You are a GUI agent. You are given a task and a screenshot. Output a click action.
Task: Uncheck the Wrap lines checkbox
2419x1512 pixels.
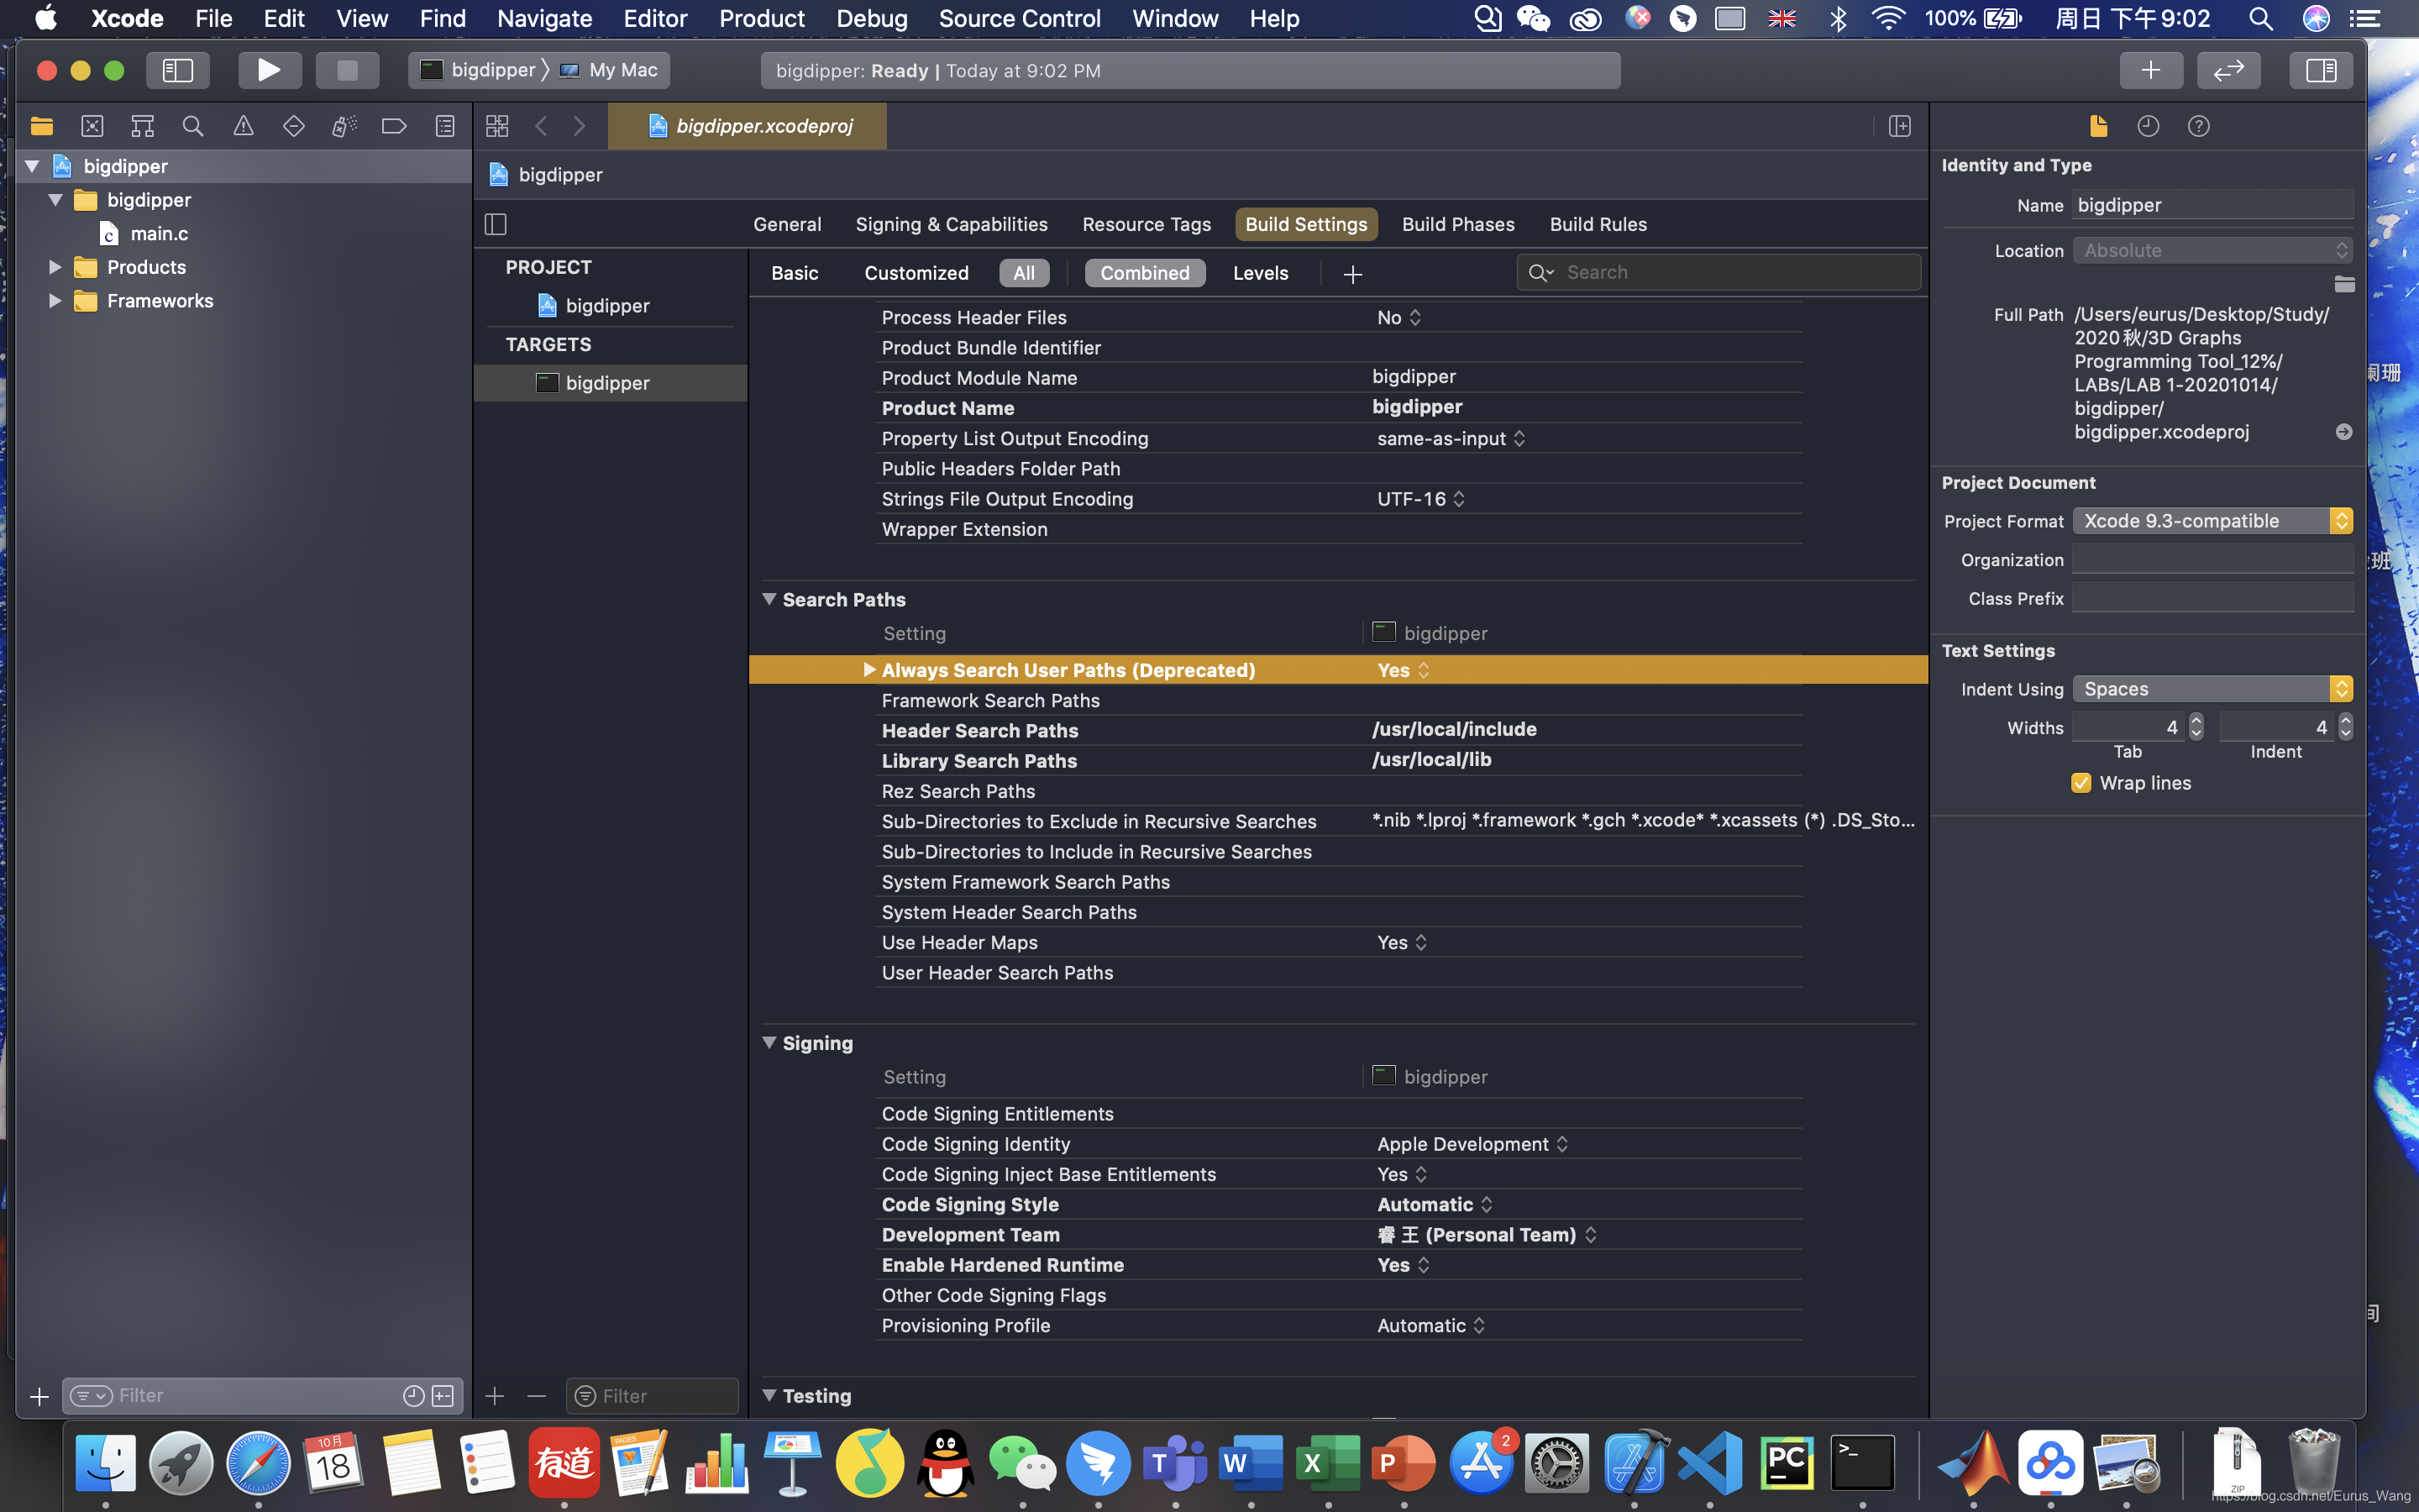(2081, 783)
